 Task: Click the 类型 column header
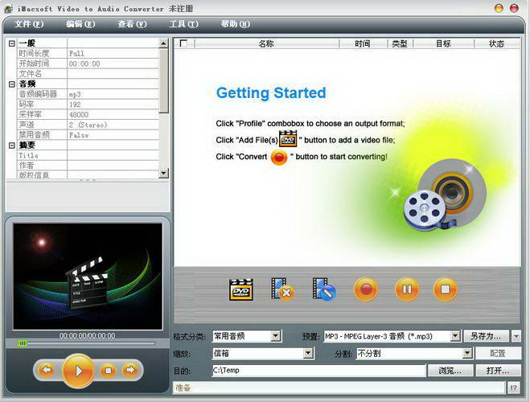pyautogui.click(x=400, y=43)
